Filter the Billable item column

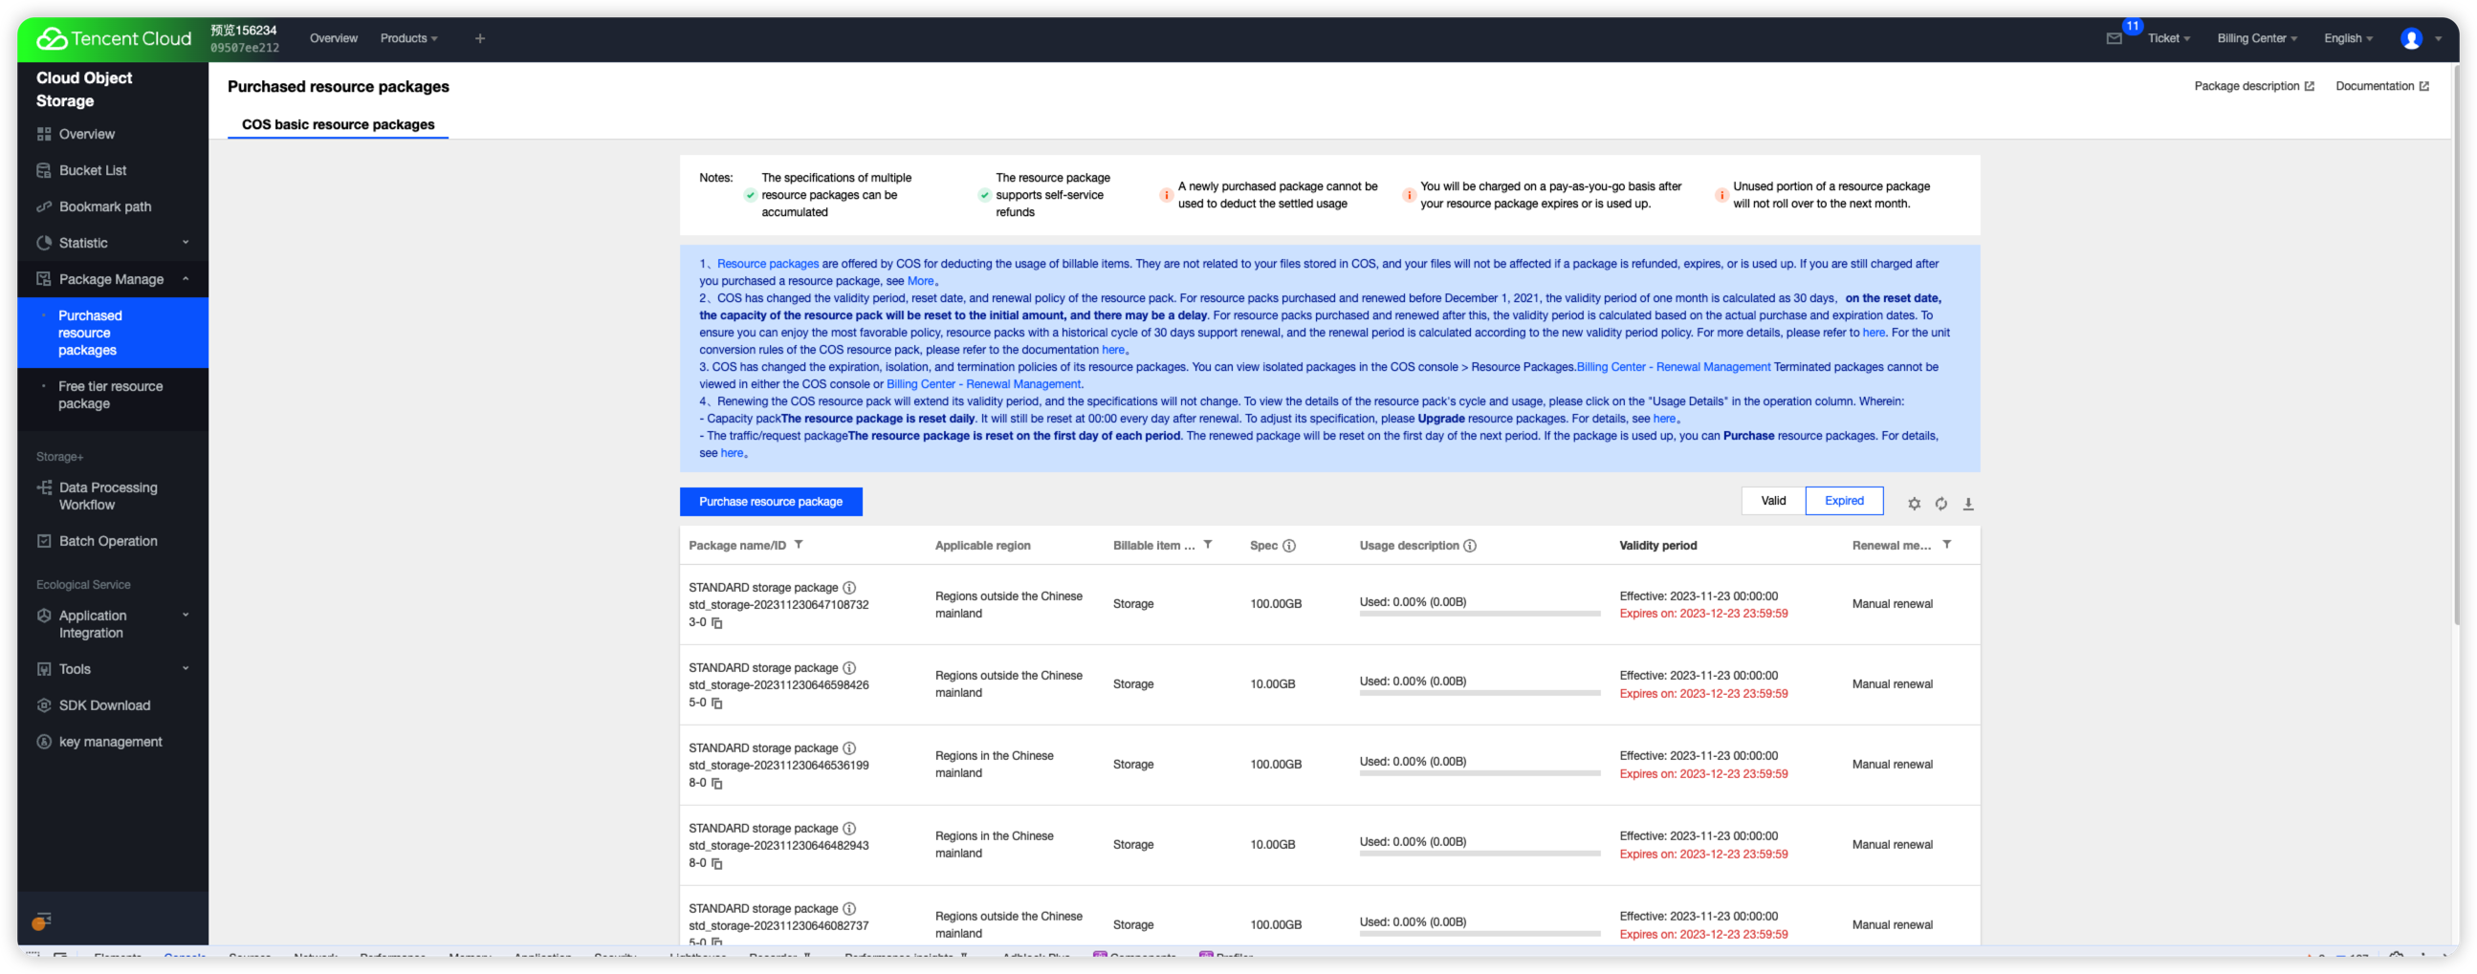[1208, 545]
